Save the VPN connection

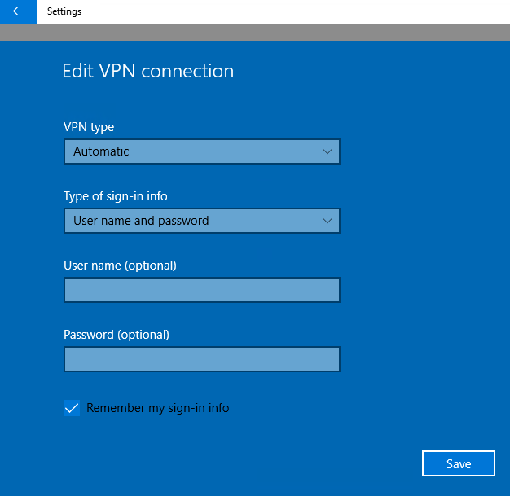click(x=459, y=463)
